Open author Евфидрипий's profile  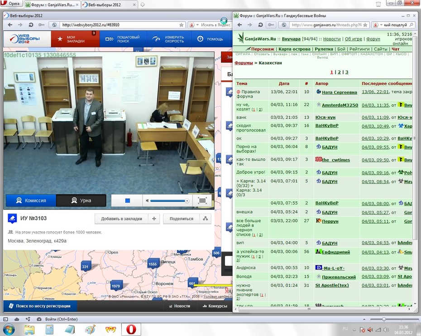[336, 252]
